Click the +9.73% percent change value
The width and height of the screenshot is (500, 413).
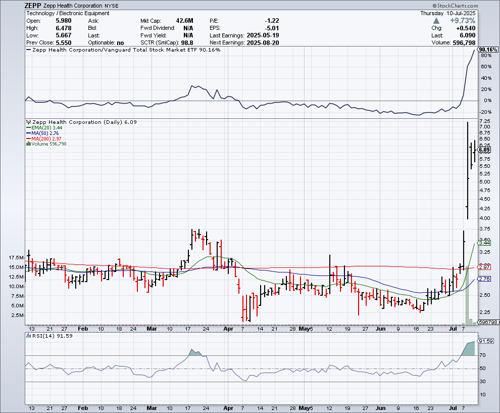462,21
